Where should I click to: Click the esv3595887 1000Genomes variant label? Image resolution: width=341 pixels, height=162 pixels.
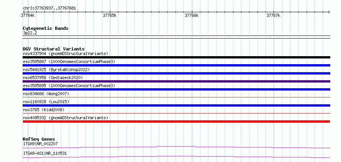(x=69, y=62)
